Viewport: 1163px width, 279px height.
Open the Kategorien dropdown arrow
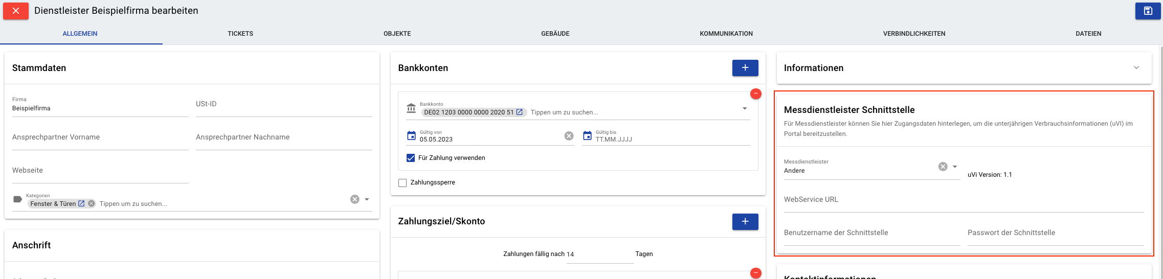click(367, 199)
